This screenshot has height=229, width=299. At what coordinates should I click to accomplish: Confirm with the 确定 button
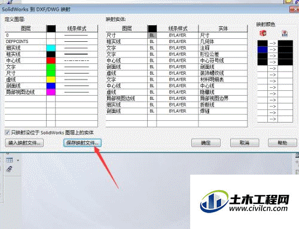click(x=206, y=143)
